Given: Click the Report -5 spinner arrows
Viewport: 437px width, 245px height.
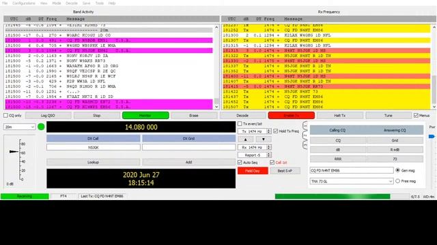Looking at the screenshot, I should pyautogui.click(x=268, y=155).
